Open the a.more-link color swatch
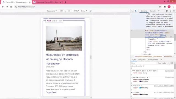 click(140, 88)
